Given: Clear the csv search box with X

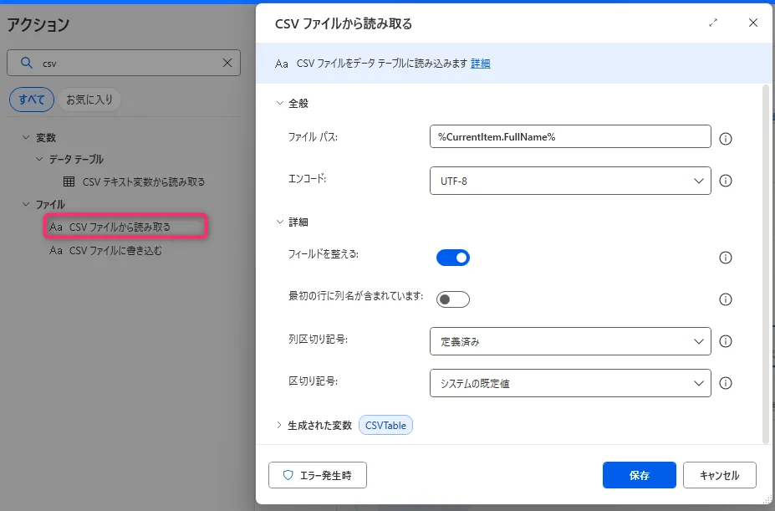Looking at the screenshot, I should click(227, 63).
